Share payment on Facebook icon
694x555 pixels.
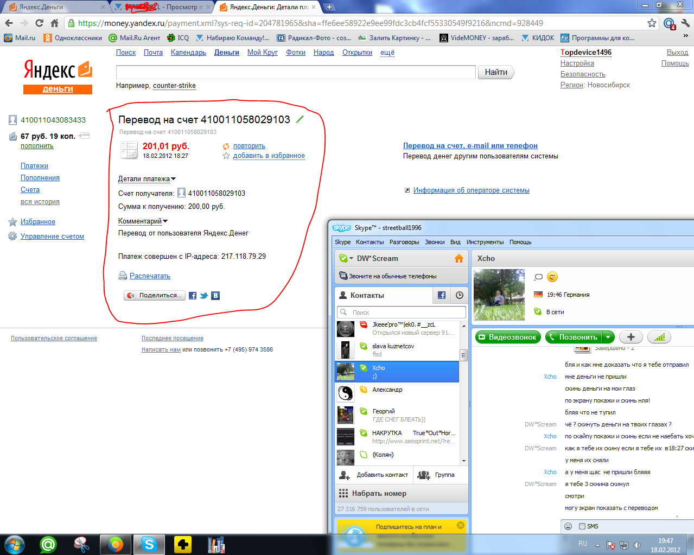click(x=193, y=296)
